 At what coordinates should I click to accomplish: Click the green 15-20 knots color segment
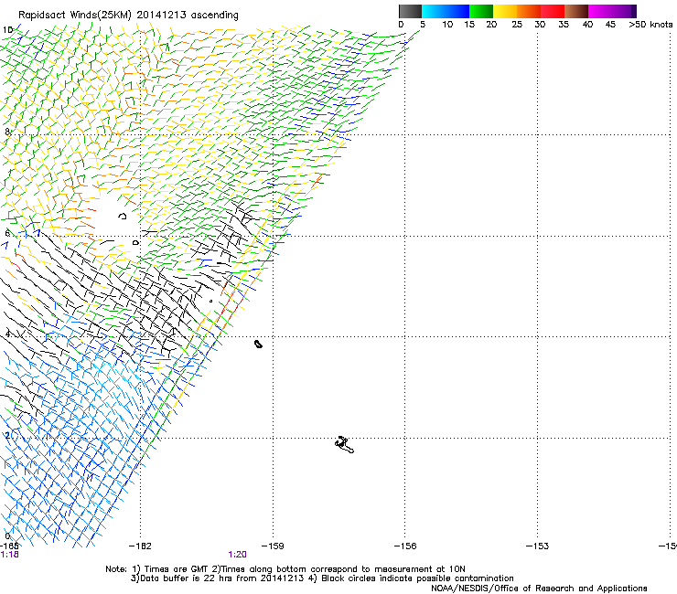point(481,11)
